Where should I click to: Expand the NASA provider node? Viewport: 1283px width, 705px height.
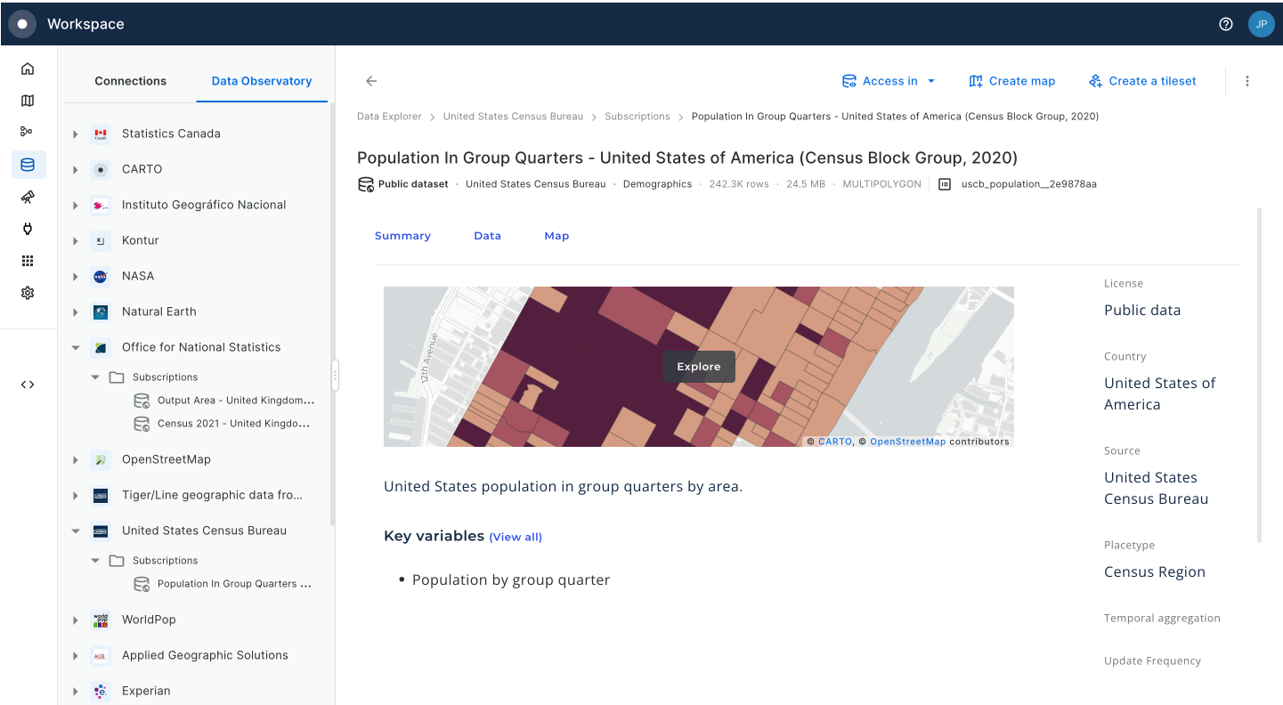tap(76, 276)
